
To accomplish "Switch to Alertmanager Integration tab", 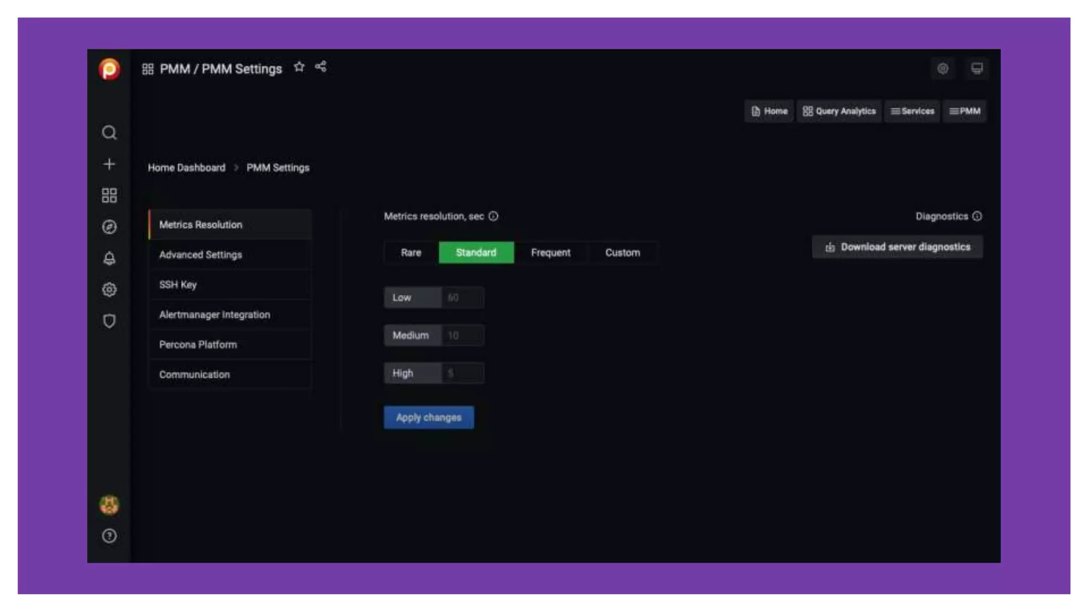I will 215,314.
